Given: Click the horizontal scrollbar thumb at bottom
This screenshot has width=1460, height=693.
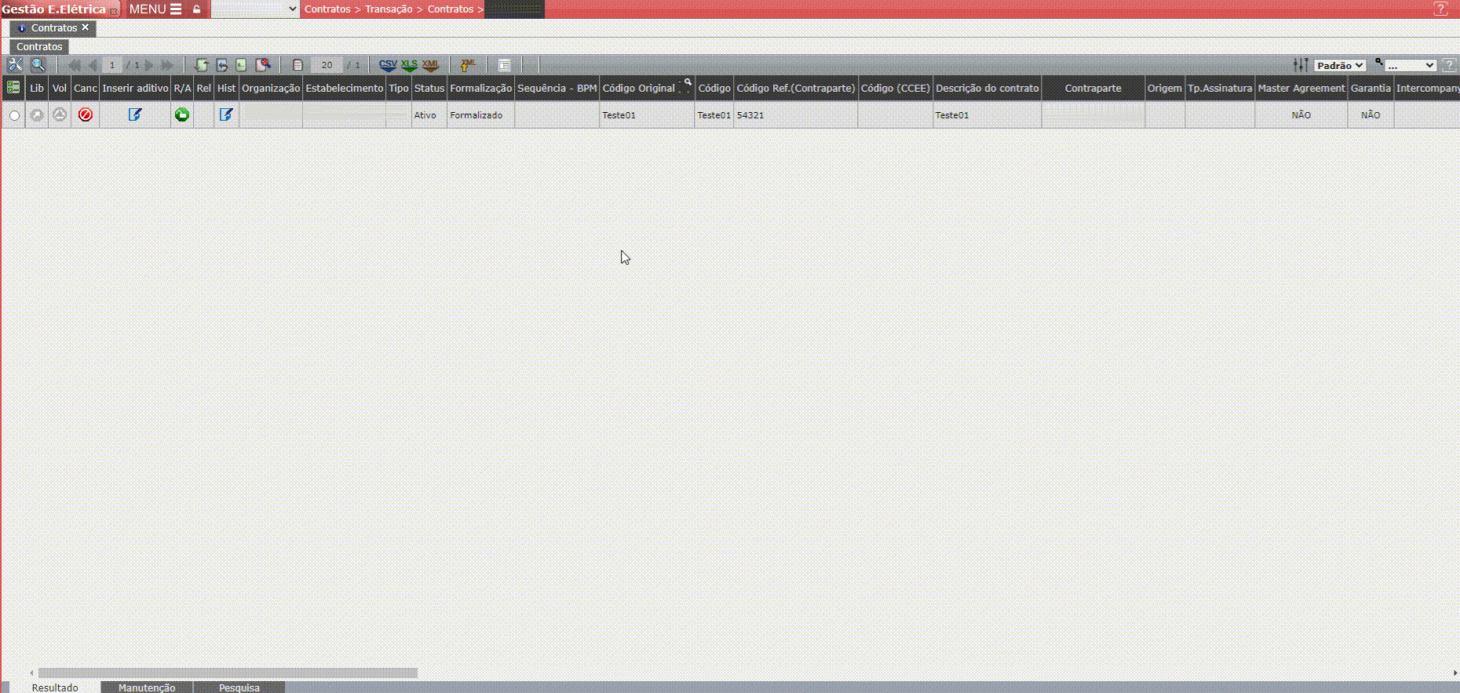Looking at the screenshot, I should (x=228, y=673).
